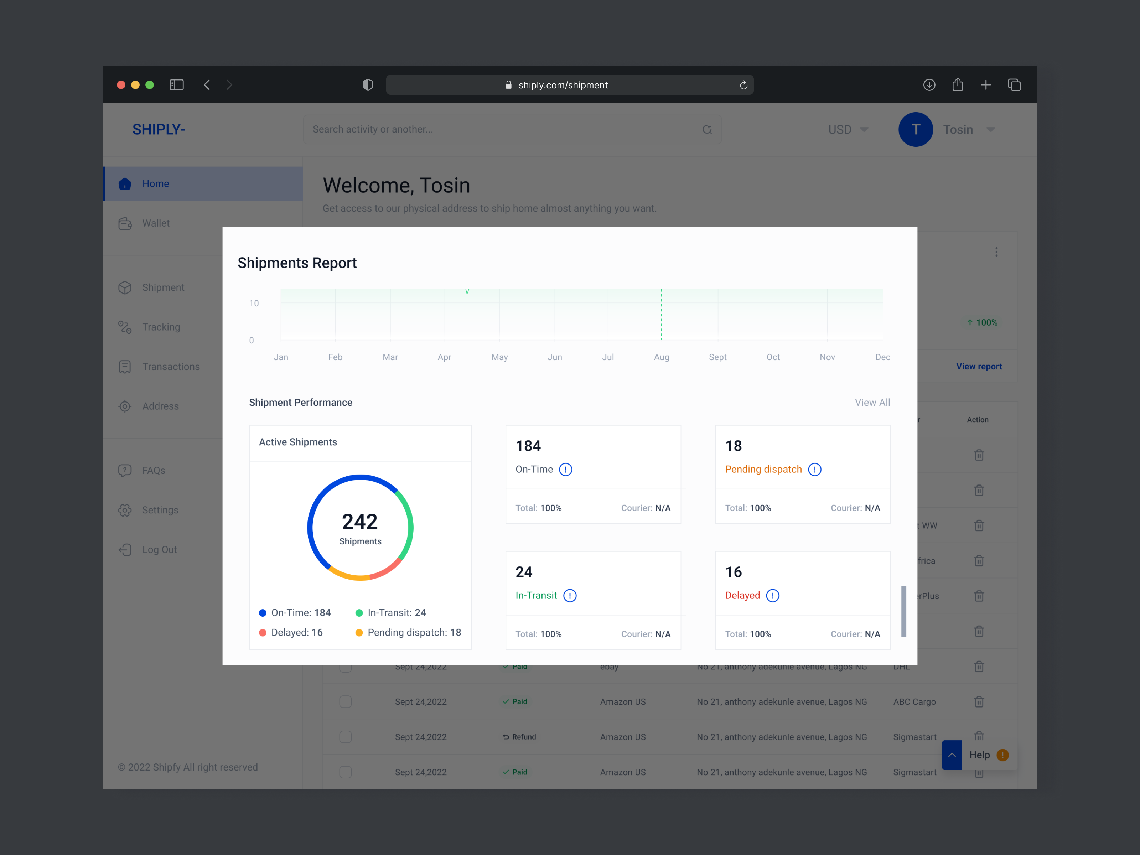Delete the DHL shipment using its trash icon
Viewport: 1140px width, 855px height.
[979, 667]
